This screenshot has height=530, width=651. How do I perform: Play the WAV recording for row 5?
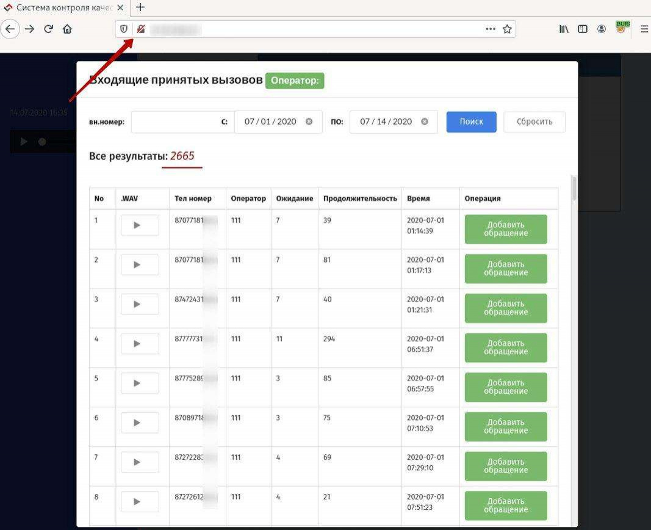(x=140, y=383)
